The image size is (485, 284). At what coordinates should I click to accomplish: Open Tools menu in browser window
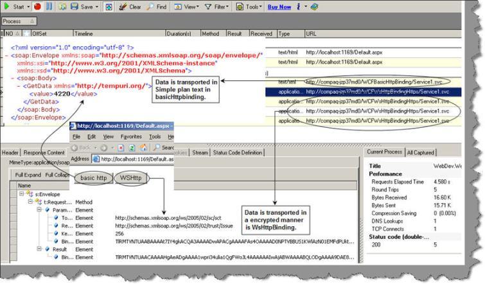(x=155, y=136)
